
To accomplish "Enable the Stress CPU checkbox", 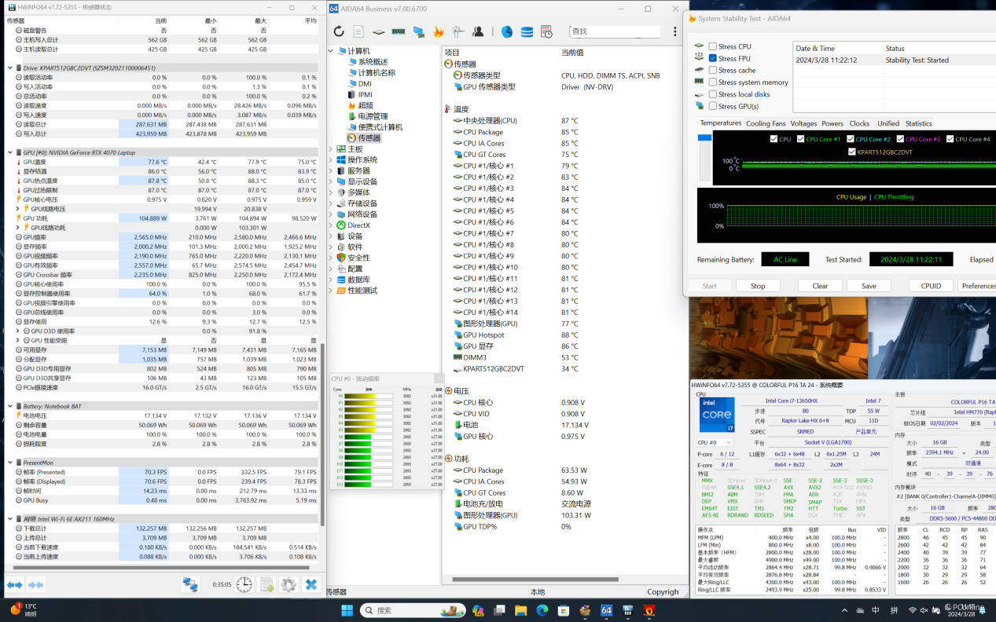I will pyautogui.click(x=712, y=46).
